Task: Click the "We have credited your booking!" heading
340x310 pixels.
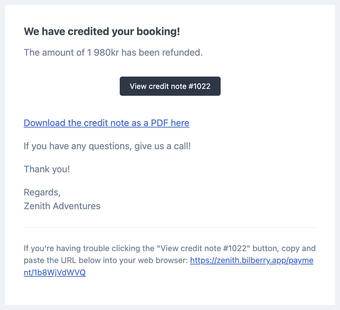Action: pyautogui.click(x=102, y=31)
